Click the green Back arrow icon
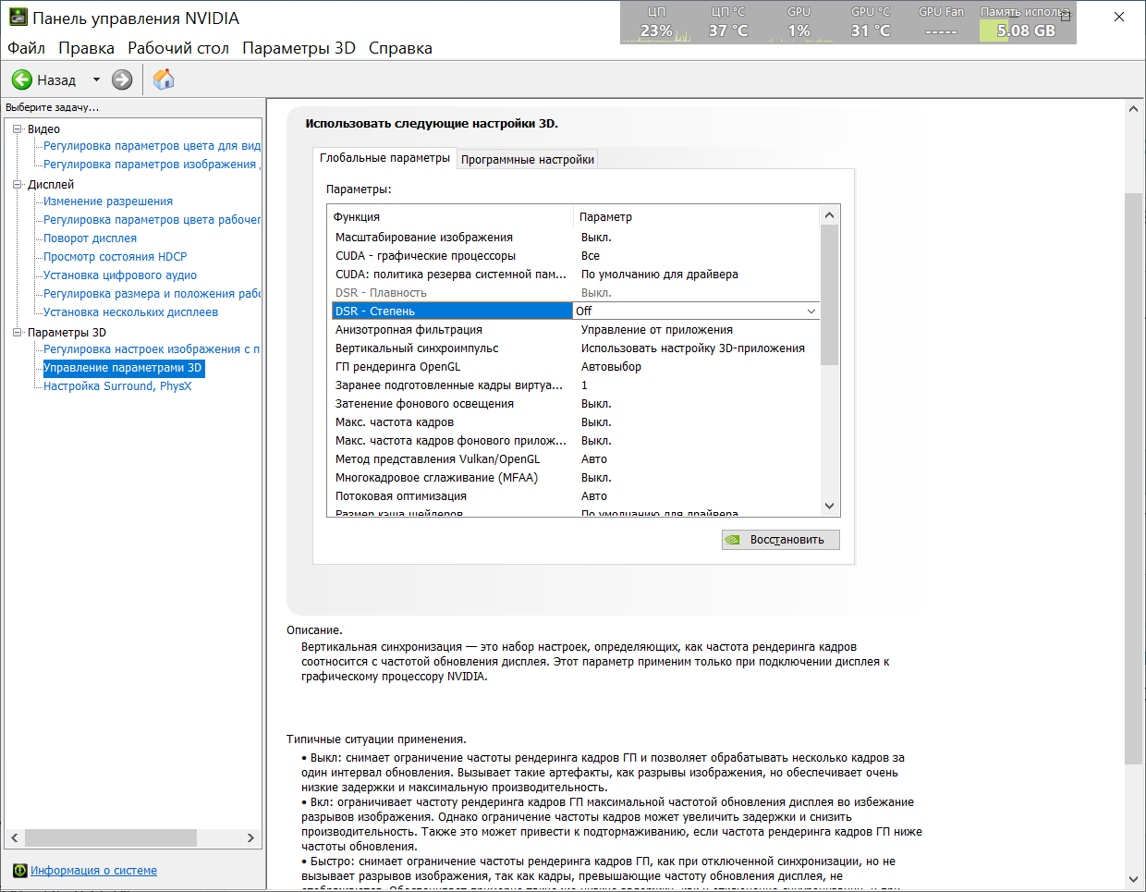The width and height of the screenshot is (1146, 892). point(22,79)
